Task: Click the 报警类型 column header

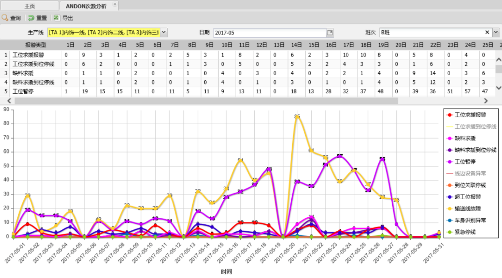Action: pyautogui.click(x=36, y=45)
